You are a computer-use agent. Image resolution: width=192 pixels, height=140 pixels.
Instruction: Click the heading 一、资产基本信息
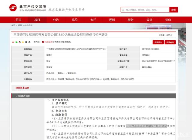click(57, 100)
